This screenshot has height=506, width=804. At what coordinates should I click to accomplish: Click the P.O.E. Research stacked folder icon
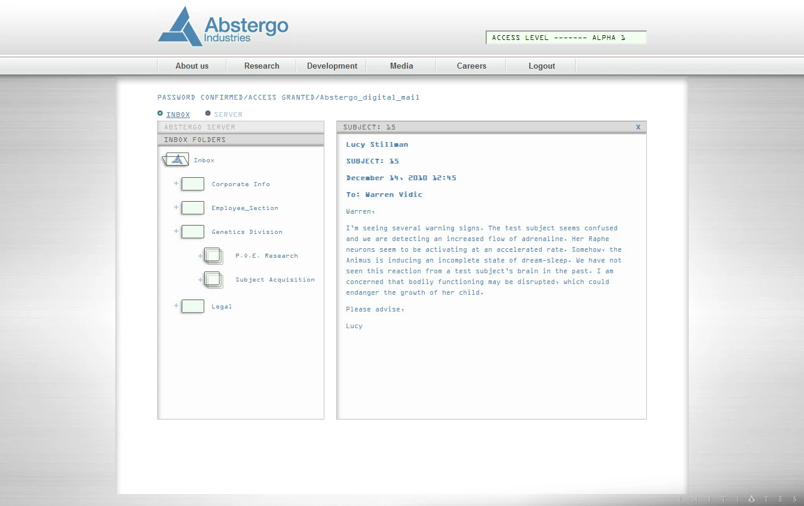tap(214, 256)
